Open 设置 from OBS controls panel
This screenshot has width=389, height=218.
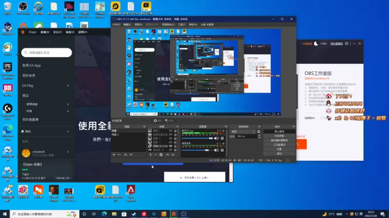(279, 149)
